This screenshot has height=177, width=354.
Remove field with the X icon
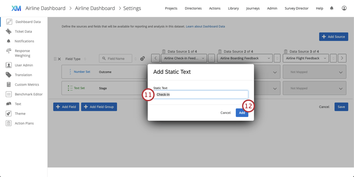point(60,59)
